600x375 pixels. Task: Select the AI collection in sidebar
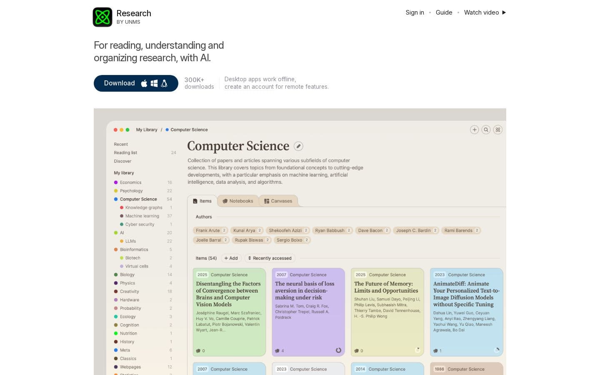(122, 233)
